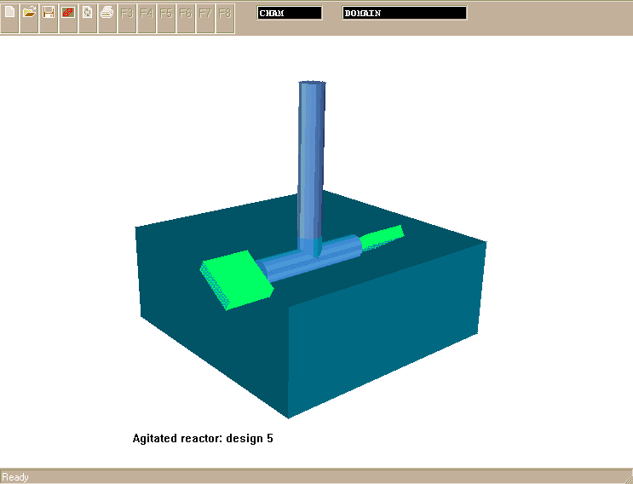Click the DOMAIN field in toolbar
This screenshot has height=484, width=633.
coord(405,13)
